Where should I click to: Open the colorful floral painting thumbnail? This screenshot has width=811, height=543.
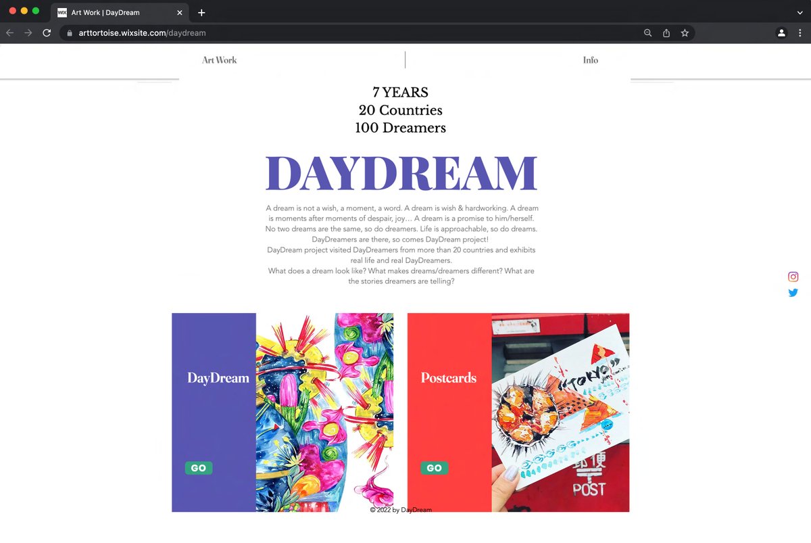pyautogui.click(x=324, y=412)
